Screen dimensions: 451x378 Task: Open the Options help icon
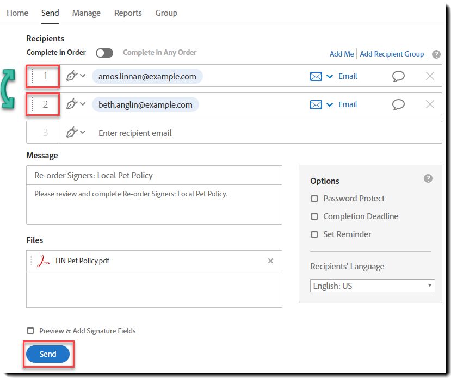428,178
